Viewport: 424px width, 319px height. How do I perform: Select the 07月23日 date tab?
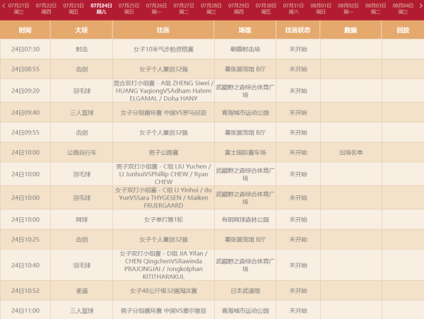pyautogui.click(x=73, y=8)
